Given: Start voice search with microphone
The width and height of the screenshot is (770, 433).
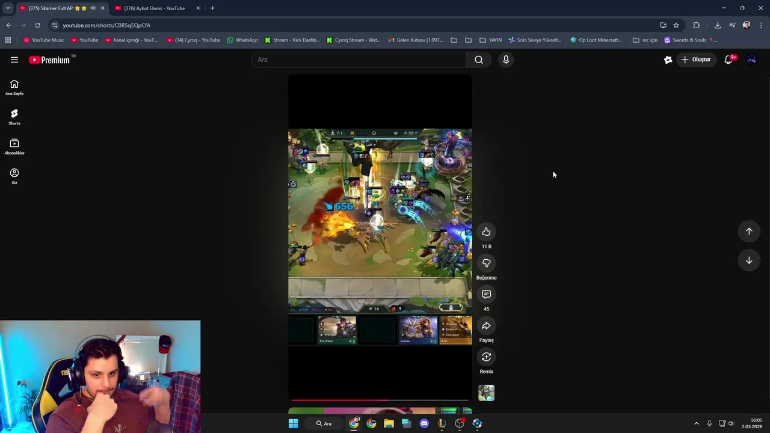Looking at the screenshot, I should click(x=506, y=60).
